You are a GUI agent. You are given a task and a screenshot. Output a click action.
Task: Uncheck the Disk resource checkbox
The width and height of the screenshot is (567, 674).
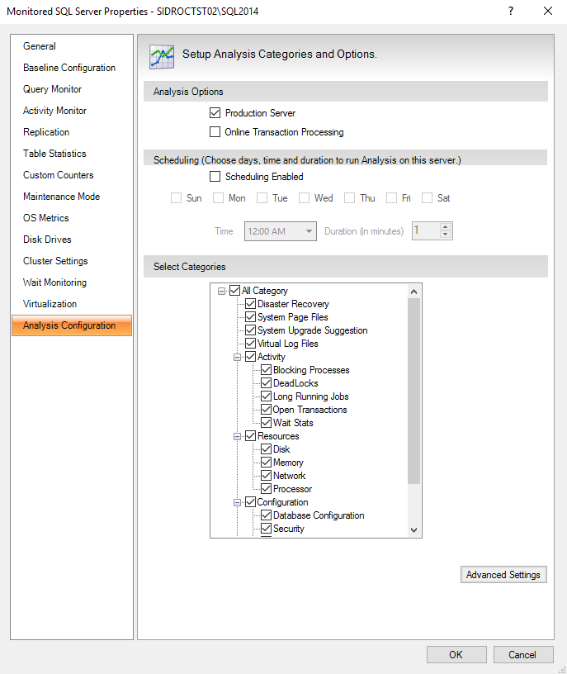click(267, 449)
